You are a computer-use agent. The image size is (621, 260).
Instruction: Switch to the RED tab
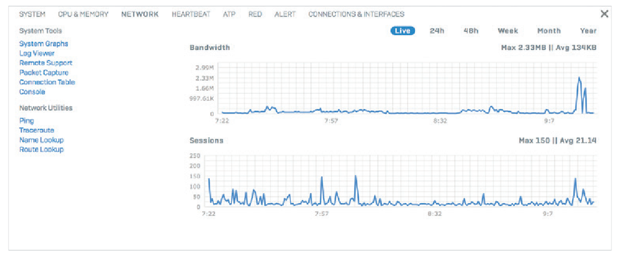[255, 14]
